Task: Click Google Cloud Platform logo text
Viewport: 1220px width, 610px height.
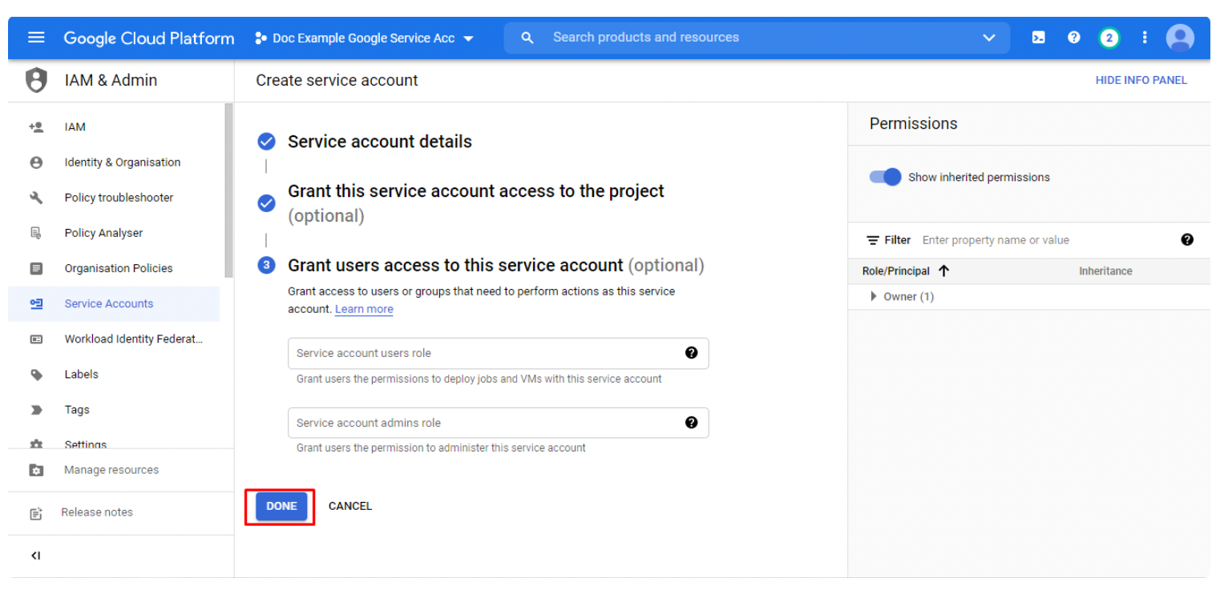Action: coord(149,38)
